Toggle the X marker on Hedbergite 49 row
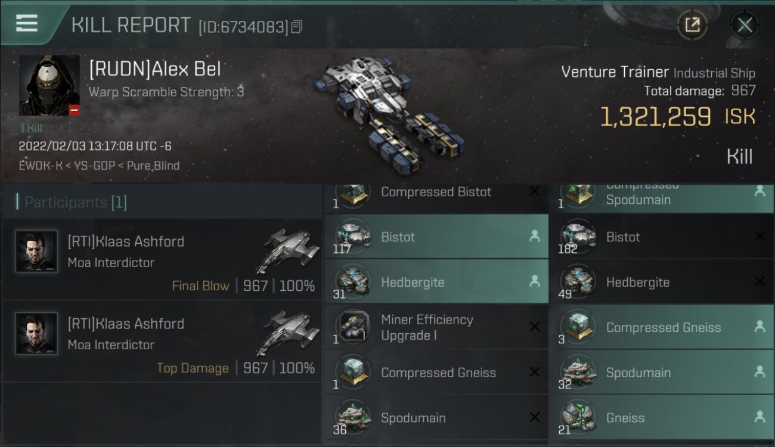775x447 pixels. coord(759,282)
